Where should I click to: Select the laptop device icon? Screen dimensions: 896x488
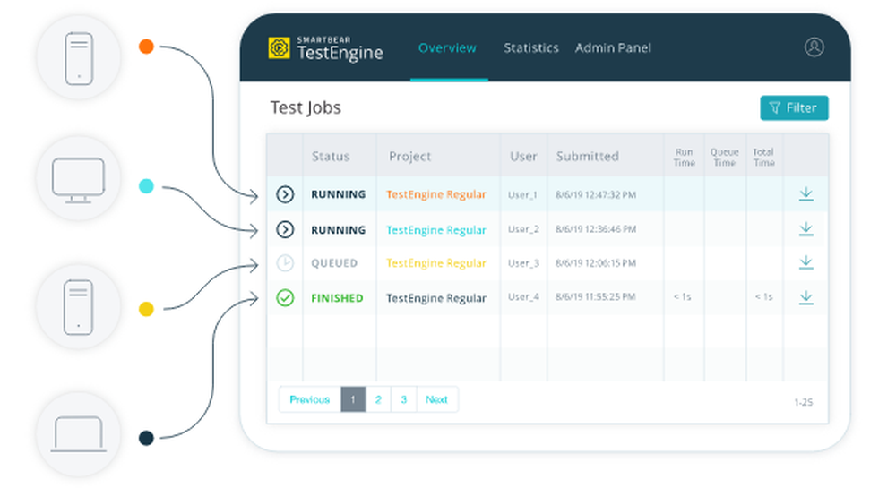tap(78, 434)
